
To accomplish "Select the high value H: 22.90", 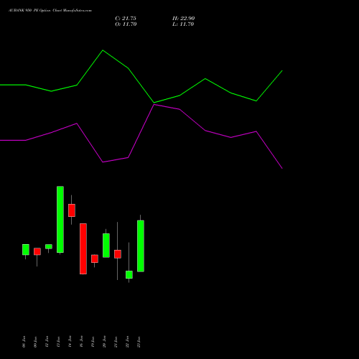I will click(x=184, y=19).
